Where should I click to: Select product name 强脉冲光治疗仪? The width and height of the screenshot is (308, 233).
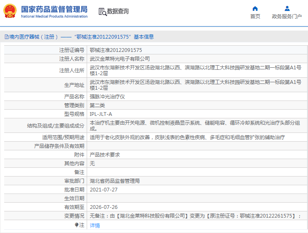(107, 96)
